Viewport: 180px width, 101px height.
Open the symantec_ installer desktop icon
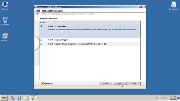pos(5,37)
